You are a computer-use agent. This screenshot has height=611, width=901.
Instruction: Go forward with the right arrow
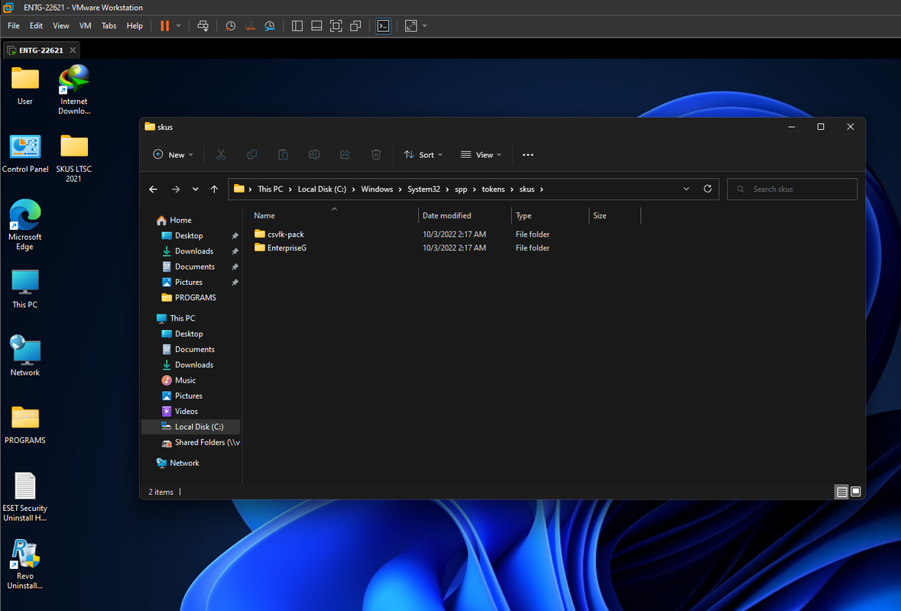coord(176,189)
